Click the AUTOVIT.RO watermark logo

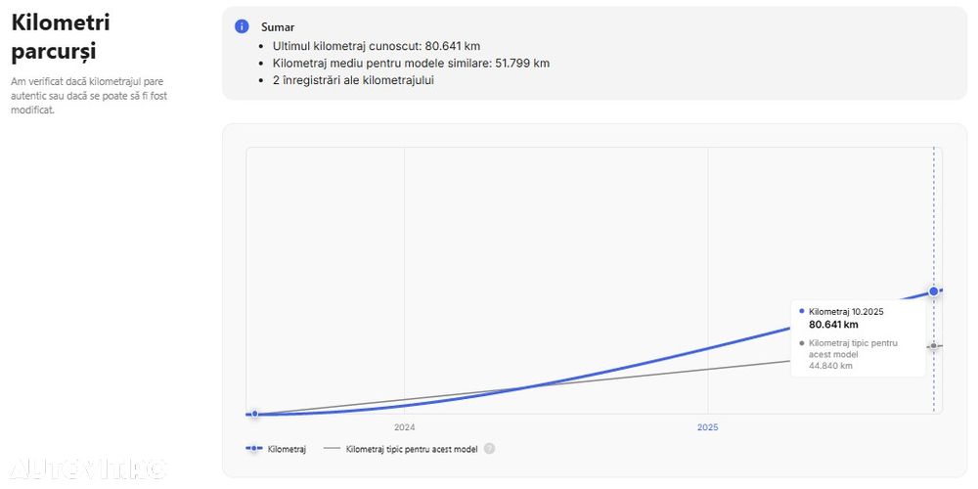[86, 468]
